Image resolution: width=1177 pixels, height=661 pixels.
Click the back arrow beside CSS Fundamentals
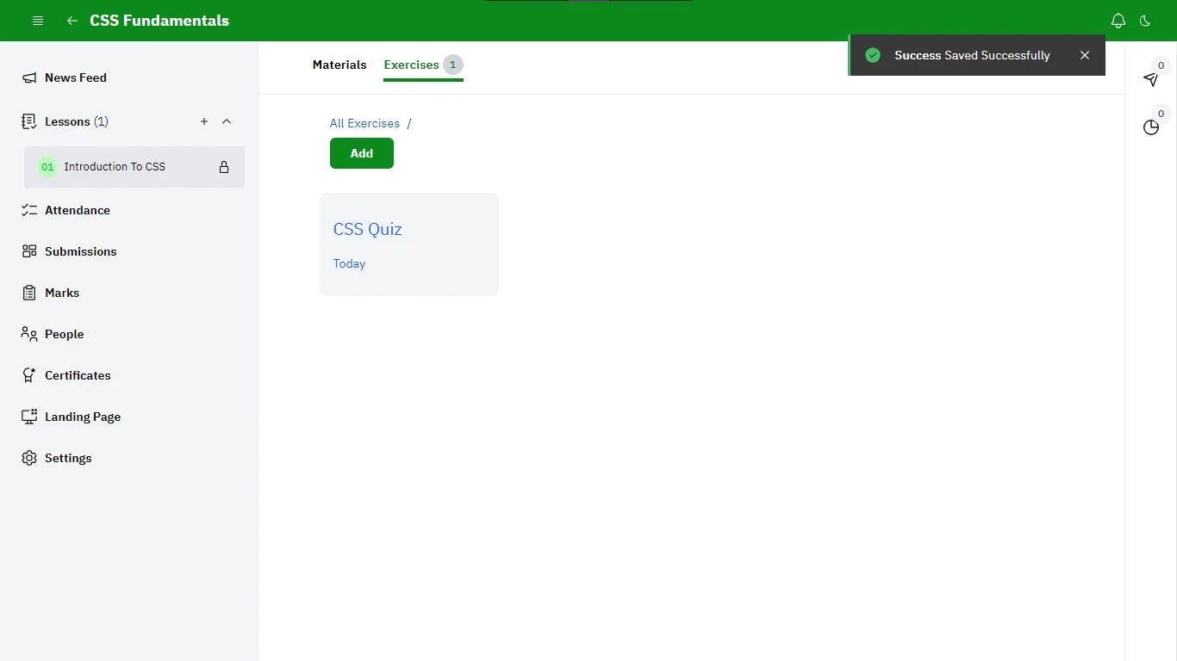click(72, 21)
